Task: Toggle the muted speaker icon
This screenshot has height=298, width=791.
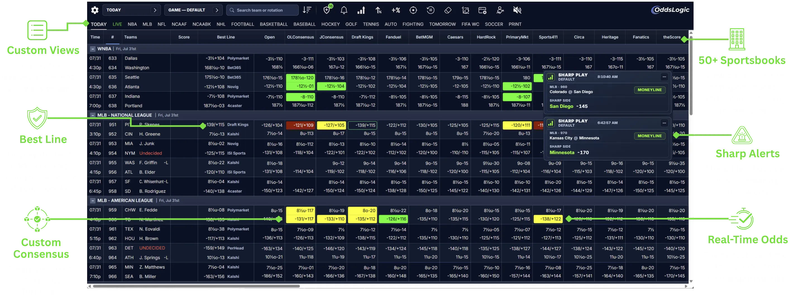Action: click(517, 10)
